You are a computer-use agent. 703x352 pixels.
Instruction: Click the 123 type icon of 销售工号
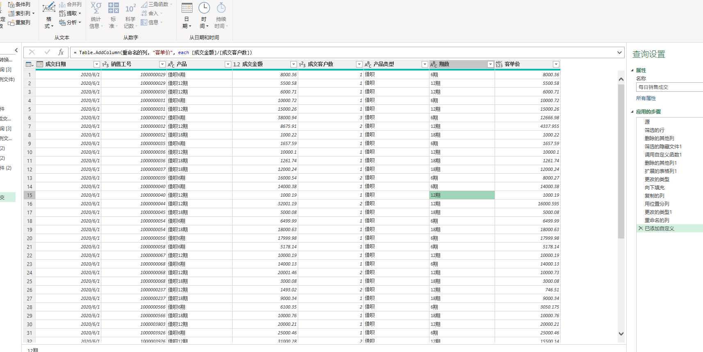point(105,64)
